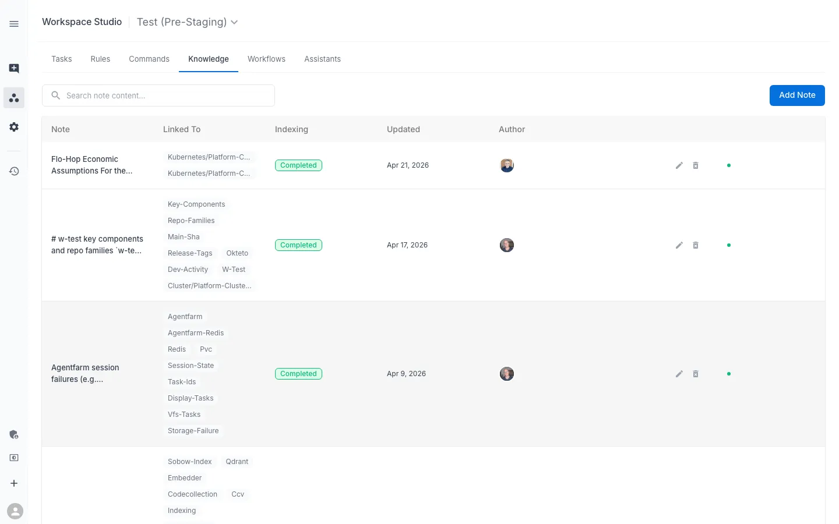Open Flo-Hop Economic Assumptions note title
The image size is (839, 524).
coord(92,165)
